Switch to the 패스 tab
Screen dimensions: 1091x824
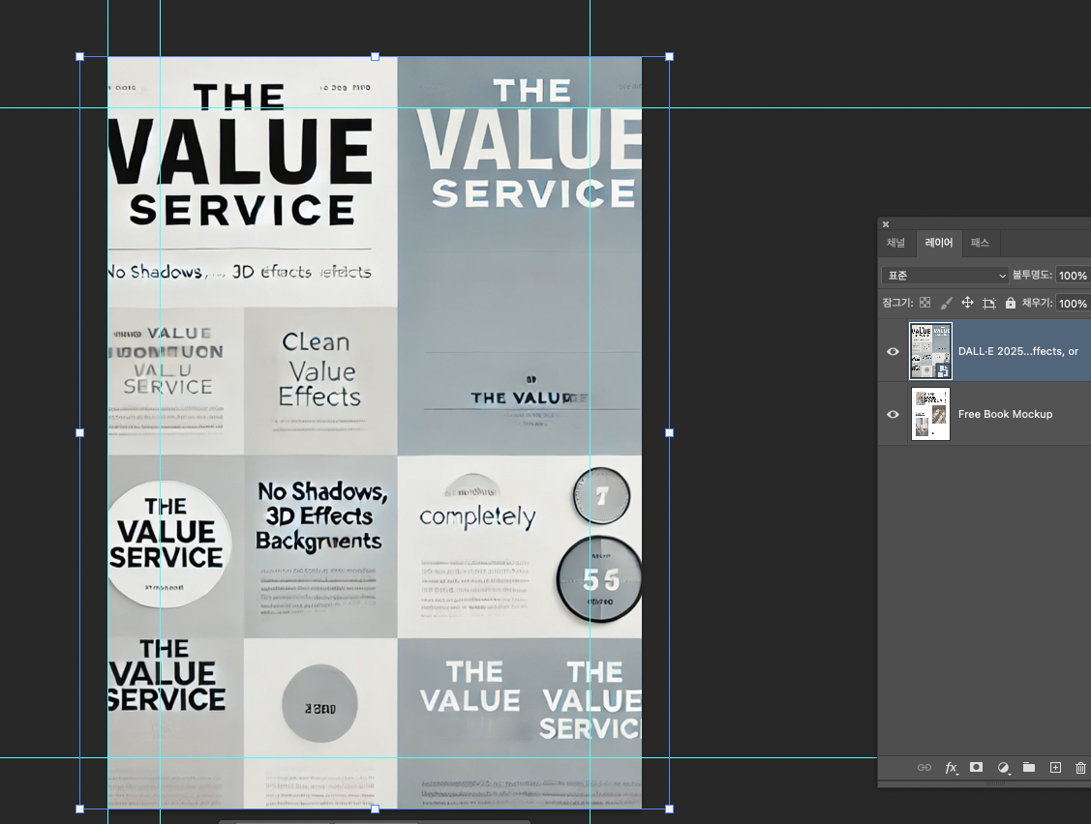[980, 243]
